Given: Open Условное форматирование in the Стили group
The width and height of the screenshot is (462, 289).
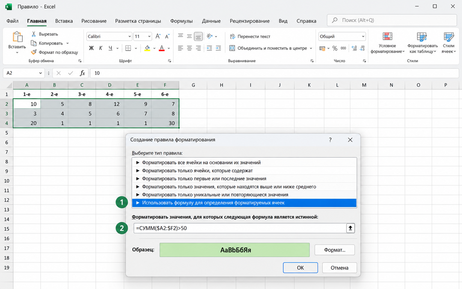Looking at the screenshot, I should pos(387,43).
